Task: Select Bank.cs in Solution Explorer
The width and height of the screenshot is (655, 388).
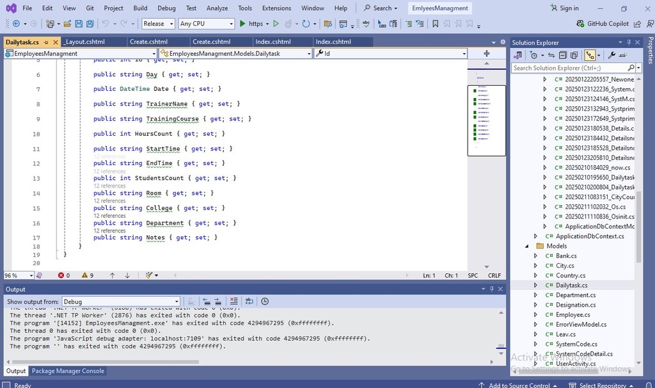Action: [x=566, y=256]
